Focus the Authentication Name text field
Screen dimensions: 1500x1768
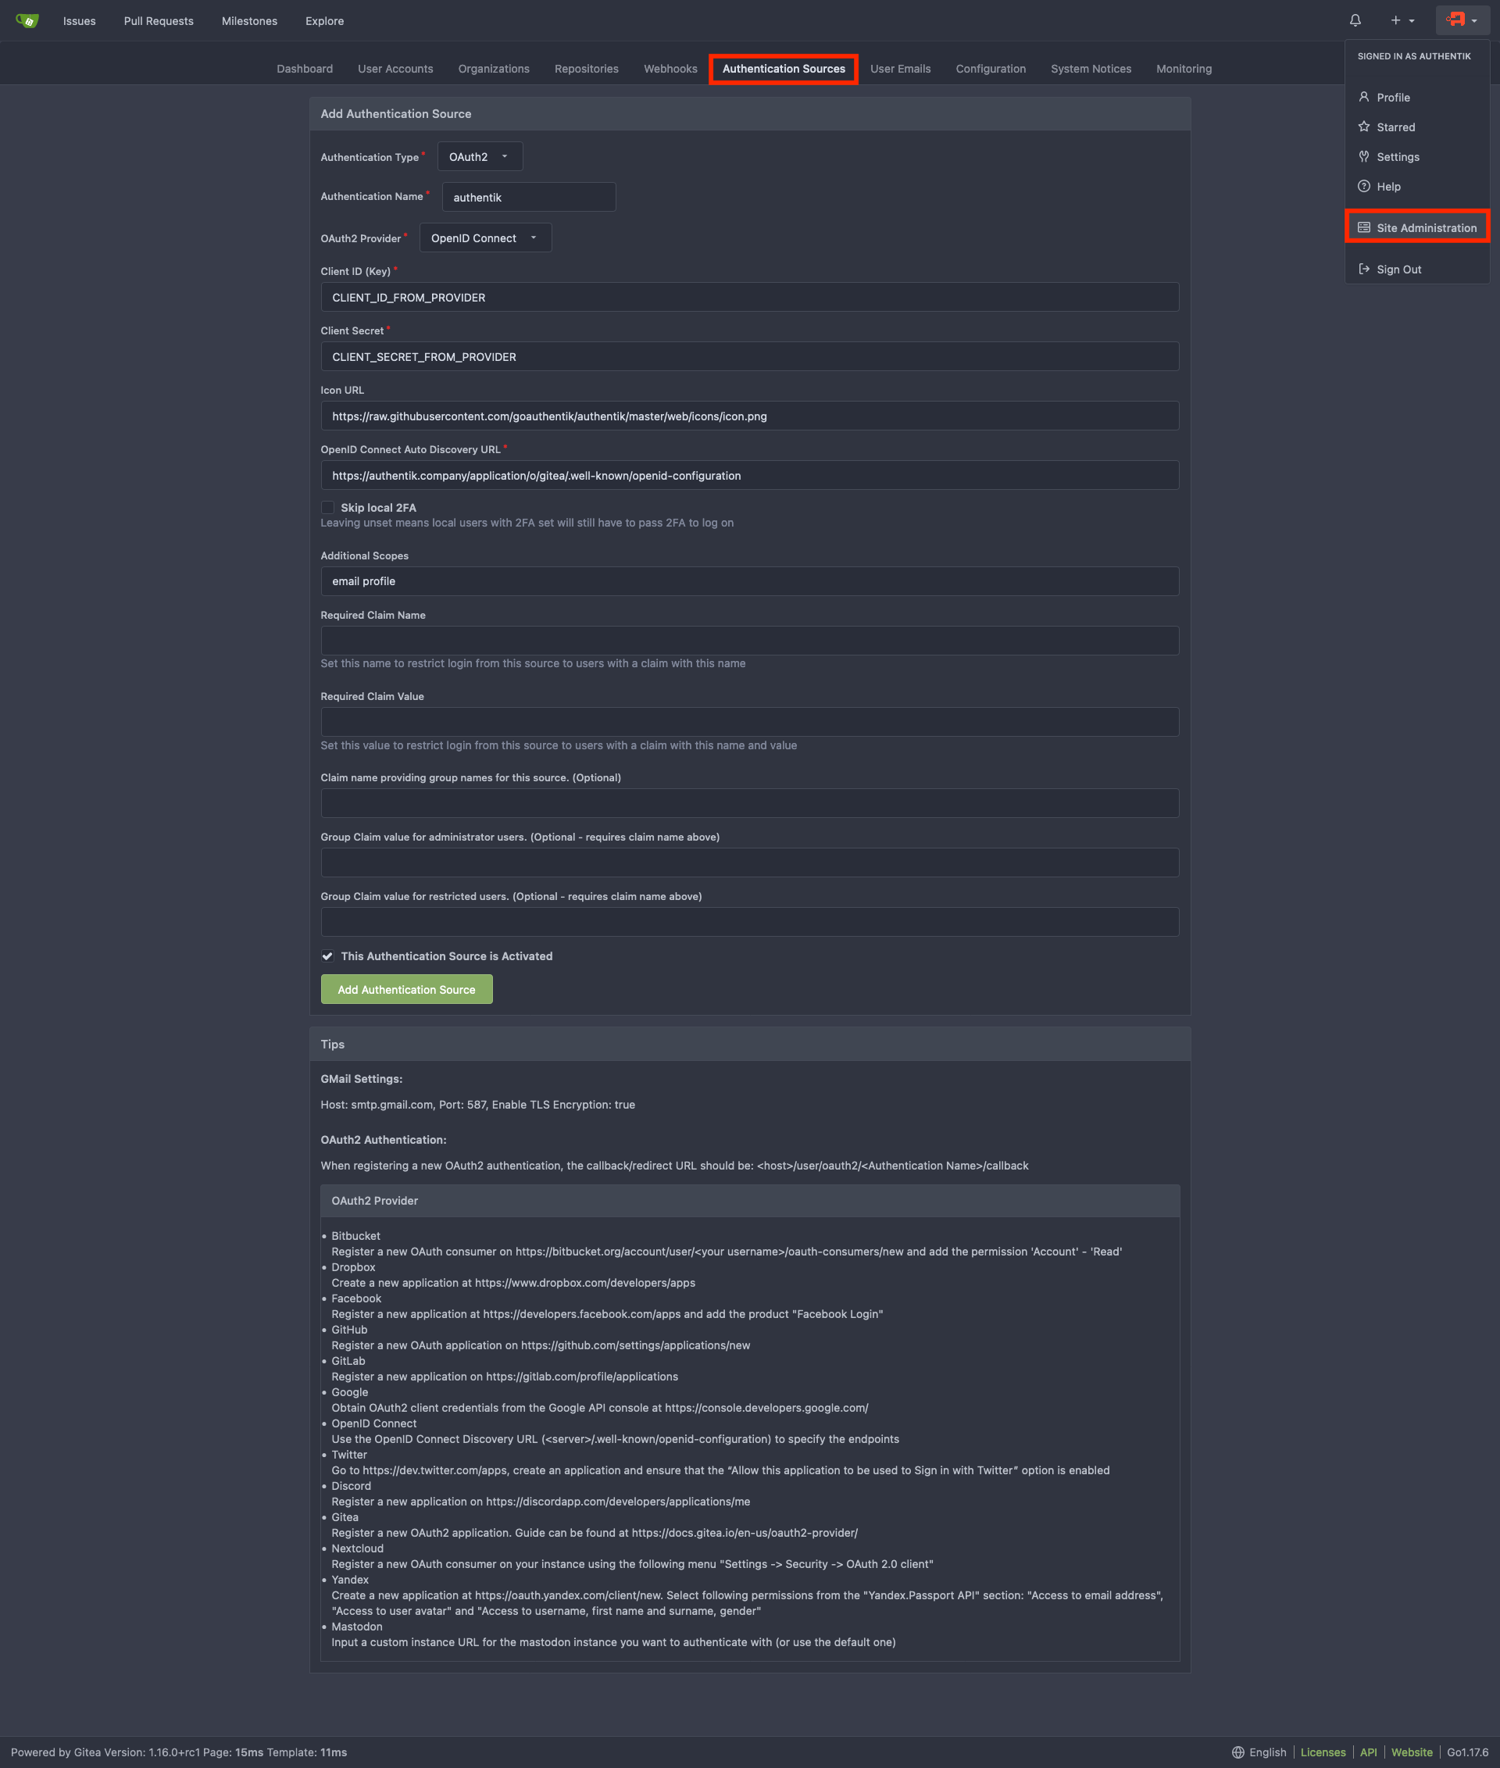click(529, 198)
